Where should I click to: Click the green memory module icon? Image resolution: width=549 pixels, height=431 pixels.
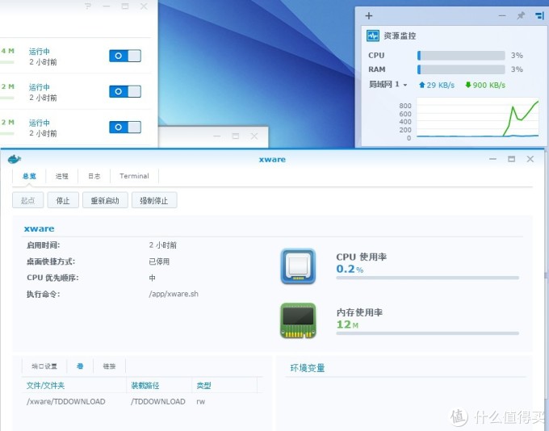point(298,320)
